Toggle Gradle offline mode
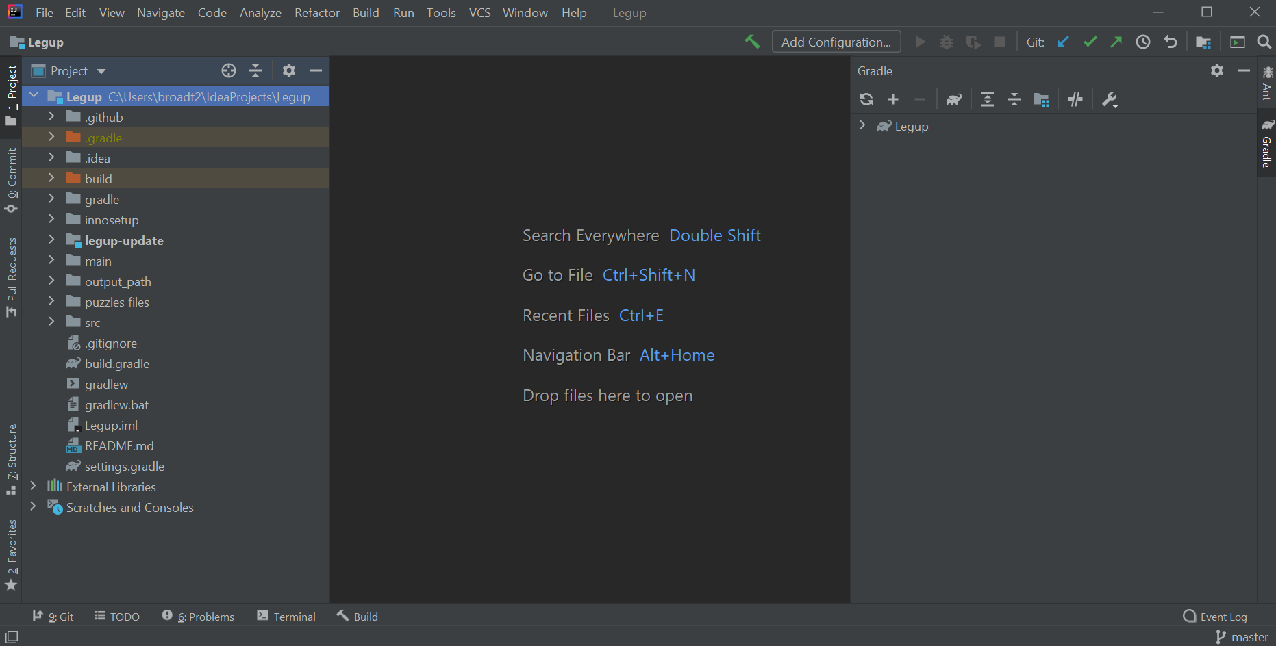Screen dimensions: 1276x646 (1075, 99)
